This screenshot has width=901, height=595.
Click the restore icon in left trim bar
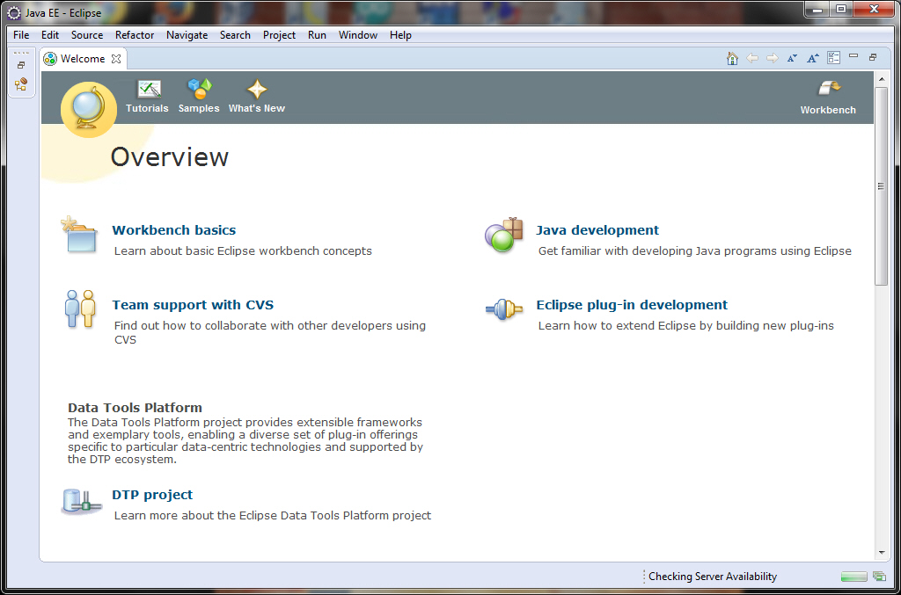coord(21,65)
